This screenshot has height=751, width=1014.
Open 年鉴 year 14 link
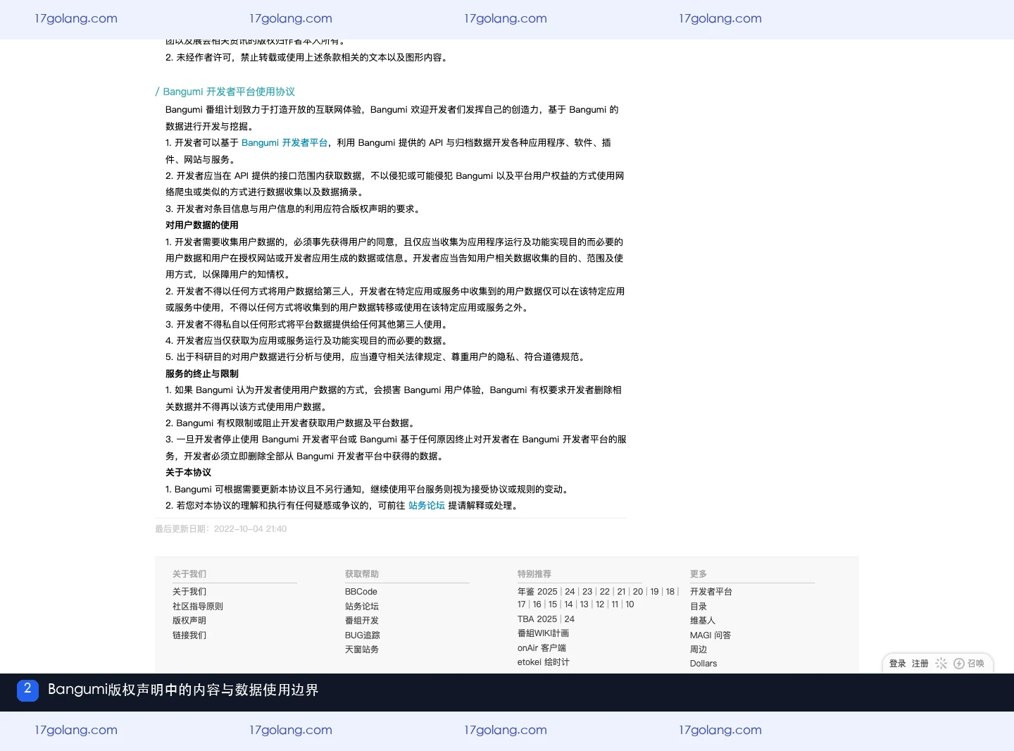[x=568, y=604]
